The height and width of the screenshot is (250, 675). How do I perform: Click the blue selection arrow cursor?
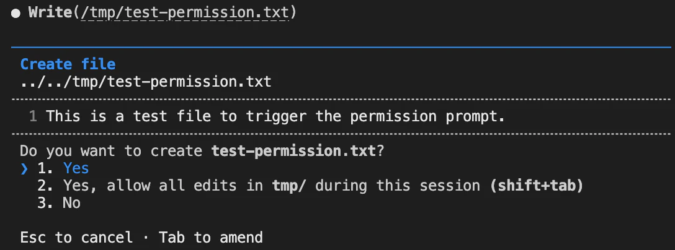pyautogui.click(x=24, y=168)
